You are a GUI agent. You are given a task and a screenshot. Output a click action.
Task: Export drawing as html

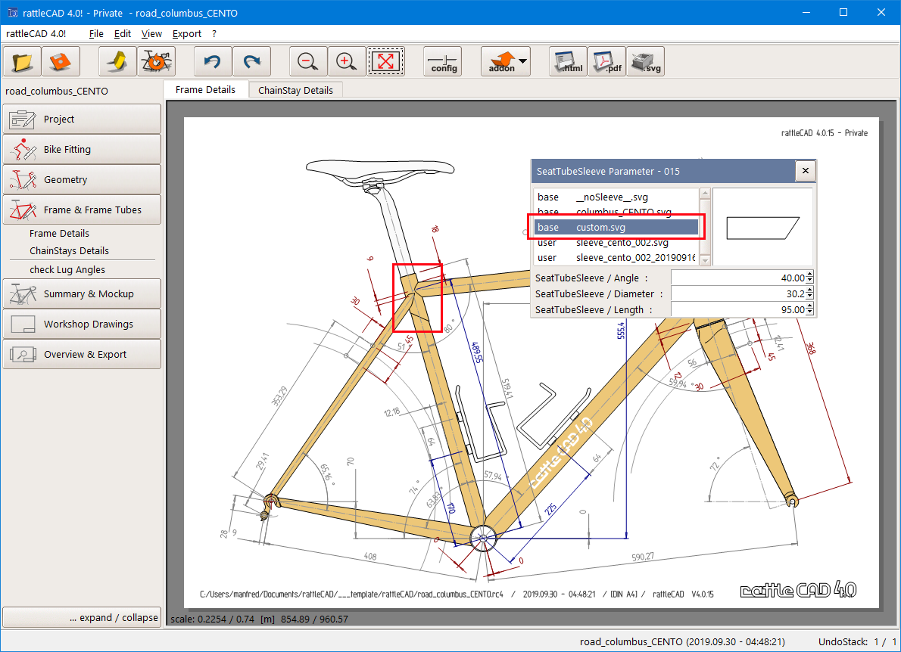(x=569, y=61)
